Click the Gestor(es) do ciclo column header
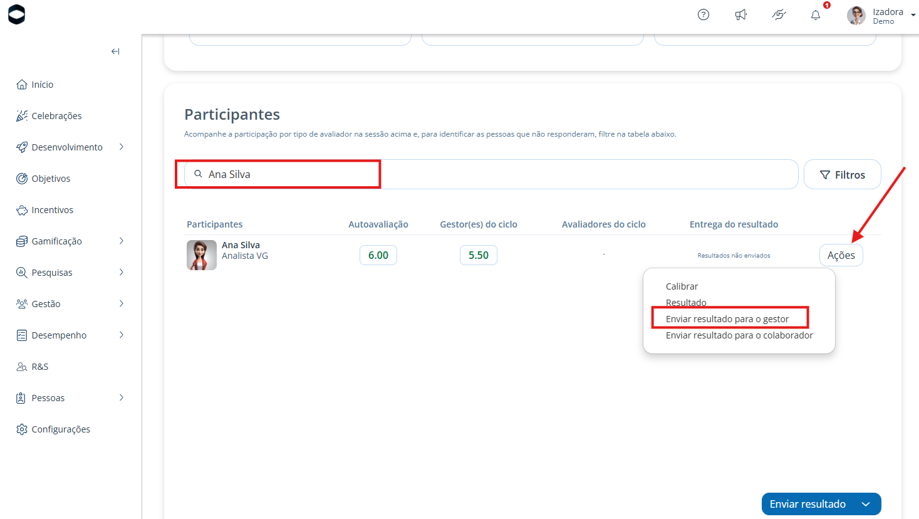 tap(479, 224)
